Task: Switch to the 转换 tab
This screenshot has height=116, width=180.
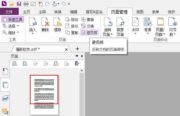Action: click(58, 12)
